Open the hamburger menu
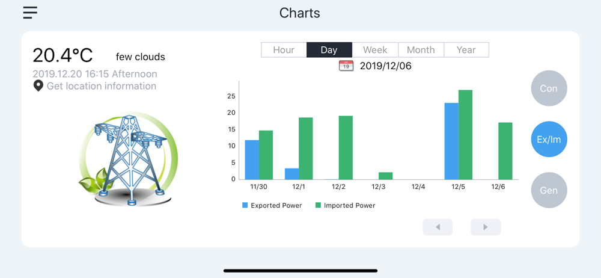The image size is (601, 278). 30,13
